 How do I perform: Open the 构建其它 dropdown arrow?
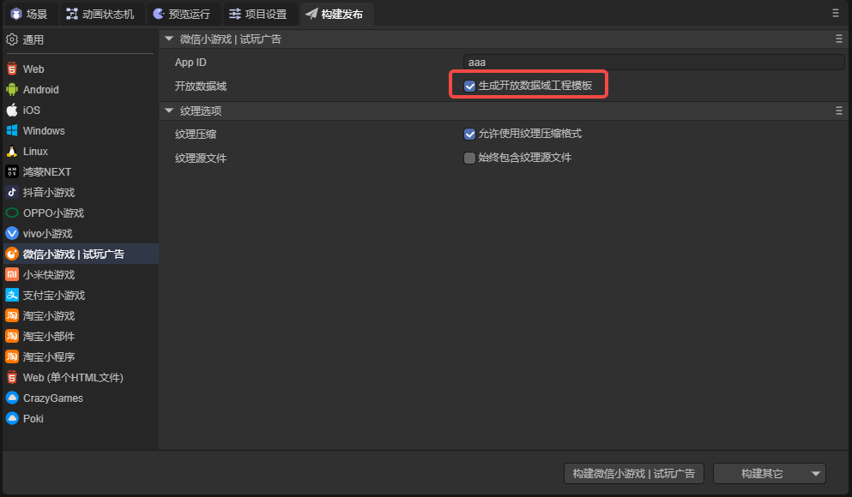pyautogui.click(x=815, y=474)
